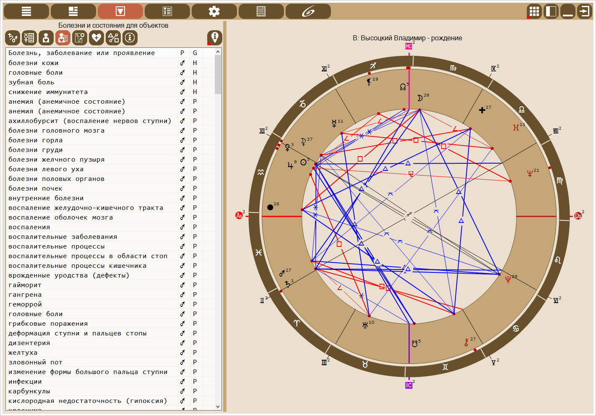The image size is (596, 416).
Task: Select the person with heart icon
Action: pos(46,38)
